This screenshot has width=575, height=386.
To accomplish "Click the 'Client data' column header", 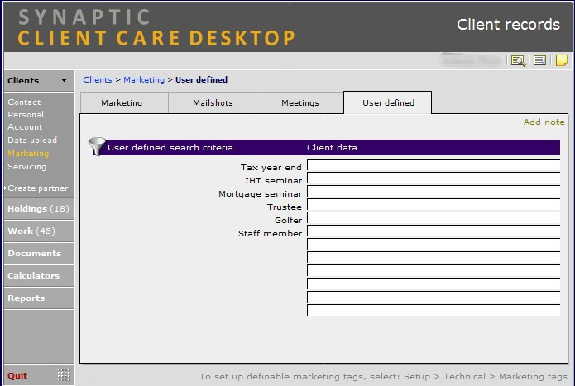I will click(x=332, y=148).
